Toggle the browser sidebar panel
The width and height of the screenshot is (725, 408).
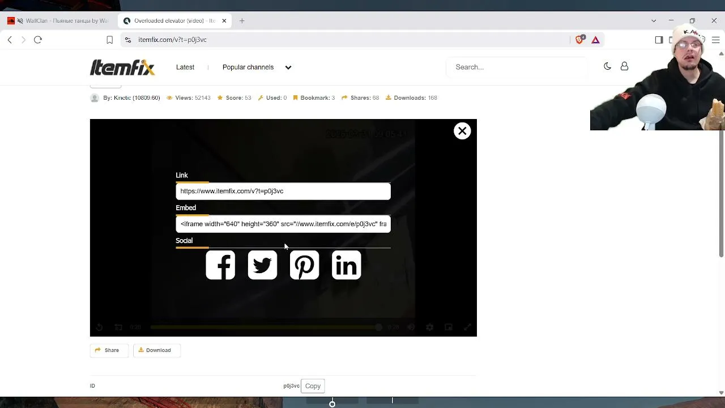[x=659, y=40]
